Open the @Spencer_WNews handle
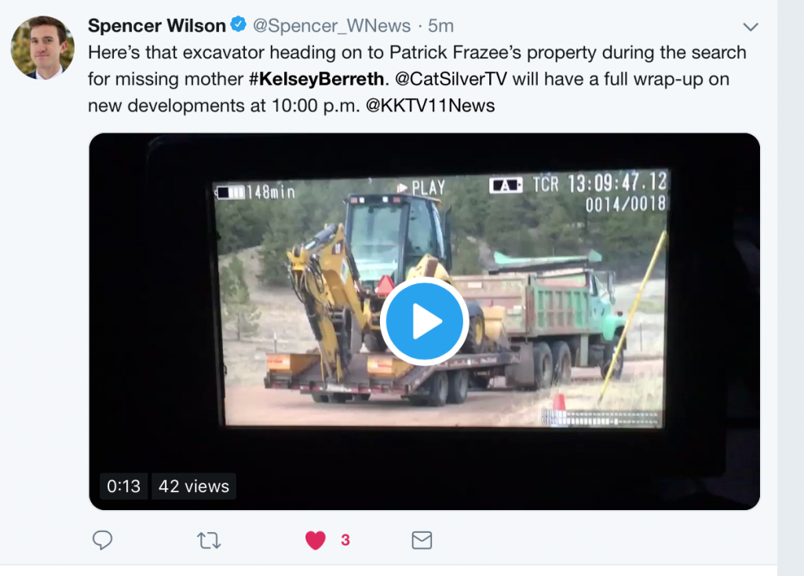This screenshot has height=576, width=804. tap(332, 26)
